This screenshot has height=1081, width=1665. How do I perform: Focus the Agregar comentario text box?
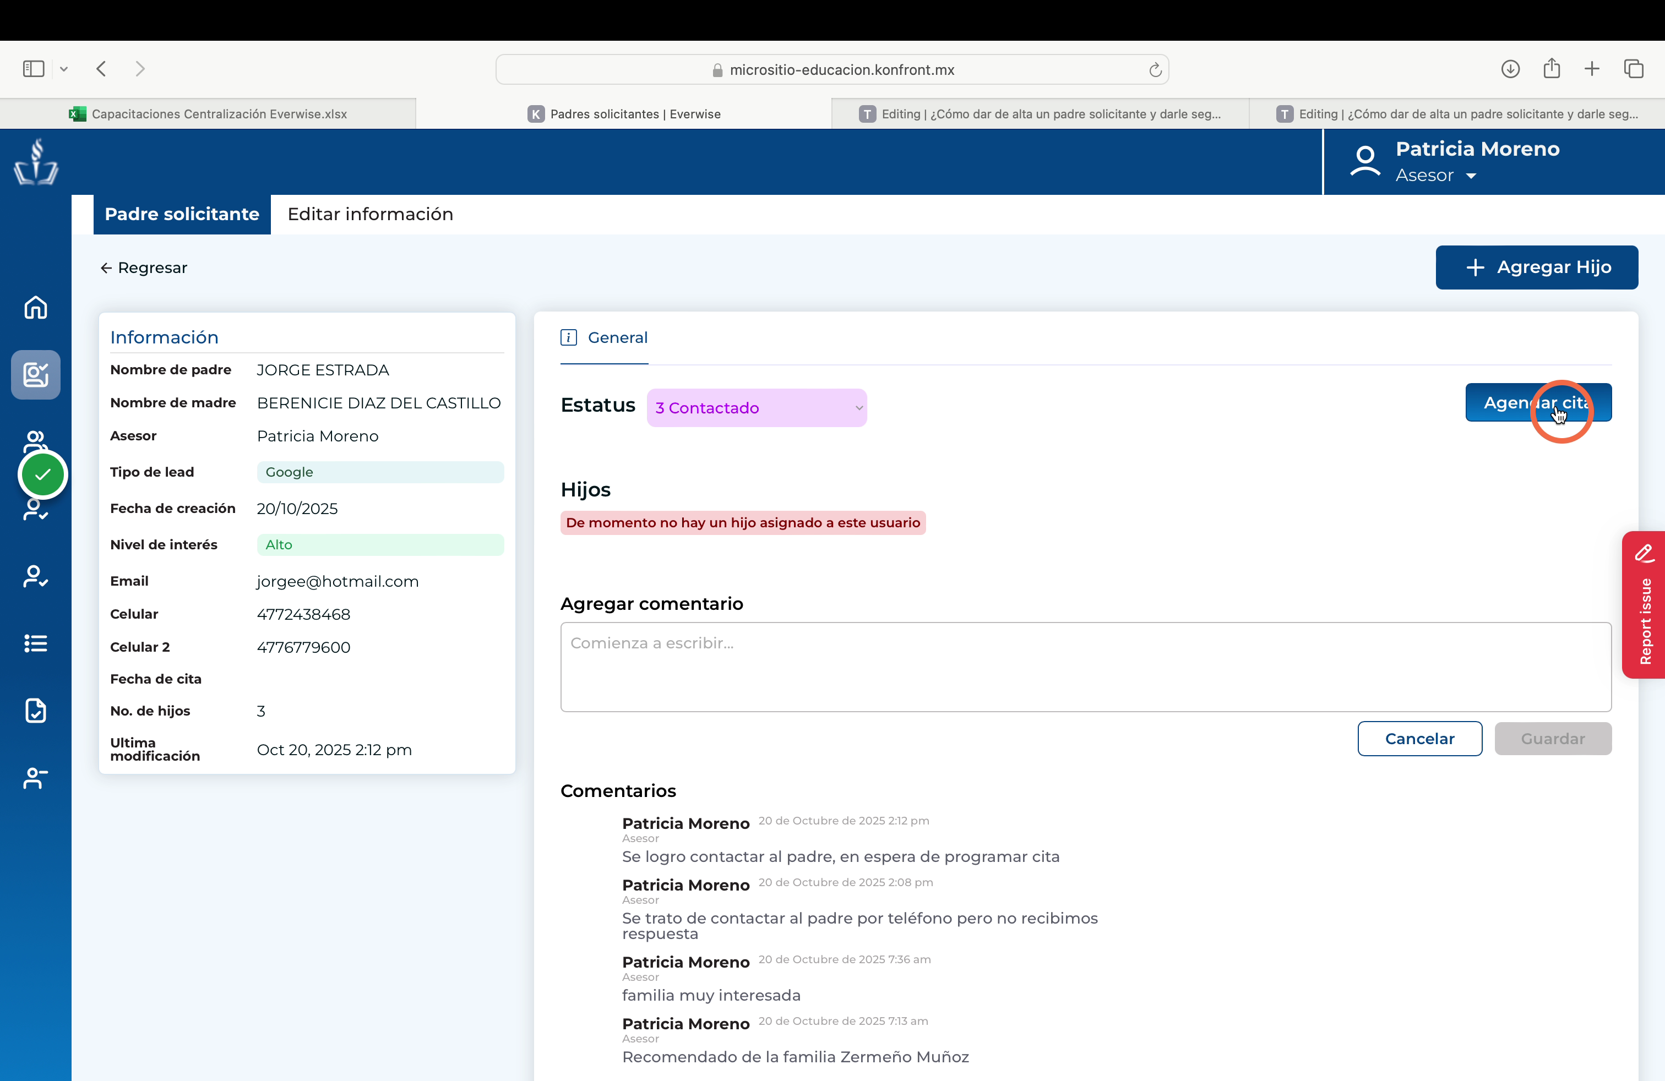click(x=1086, y=667)
